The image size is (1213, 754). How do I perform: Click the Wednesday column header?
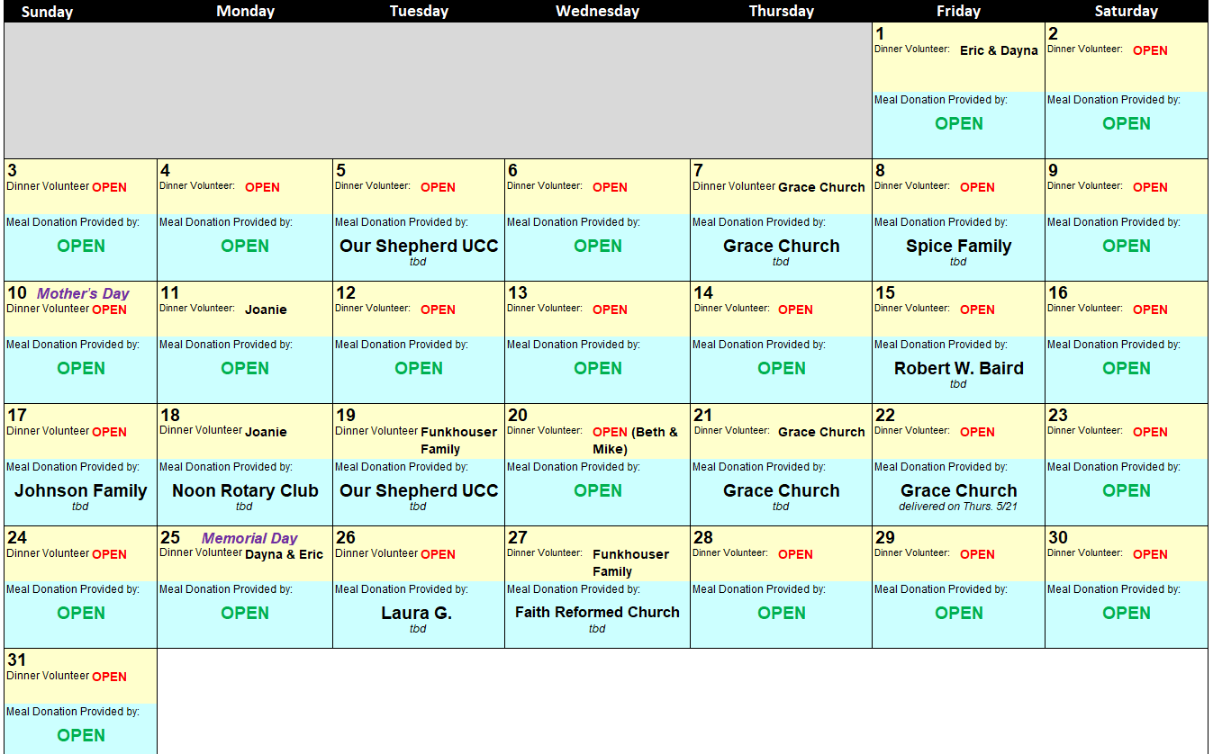pos(597,11)
